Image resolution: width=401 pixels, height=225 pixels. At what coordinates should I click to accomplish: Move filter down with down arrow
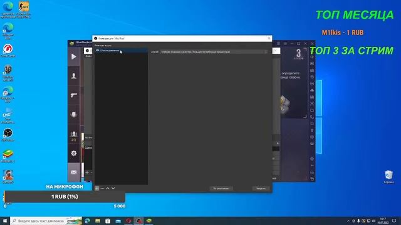click(113, 188)
